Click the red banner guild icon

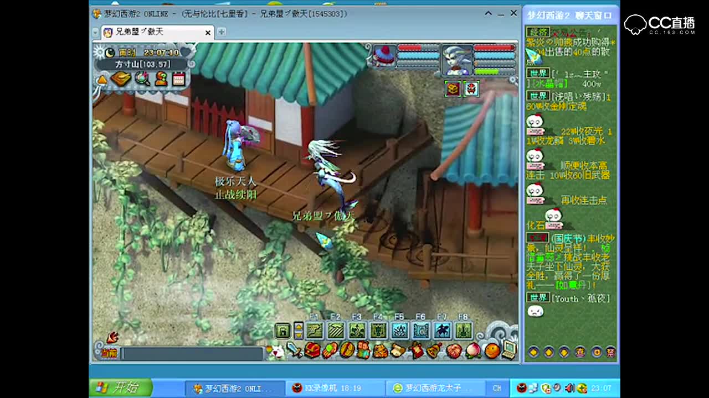tap(416, 350)
